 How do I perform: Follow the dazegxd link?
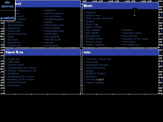(90, 21)
